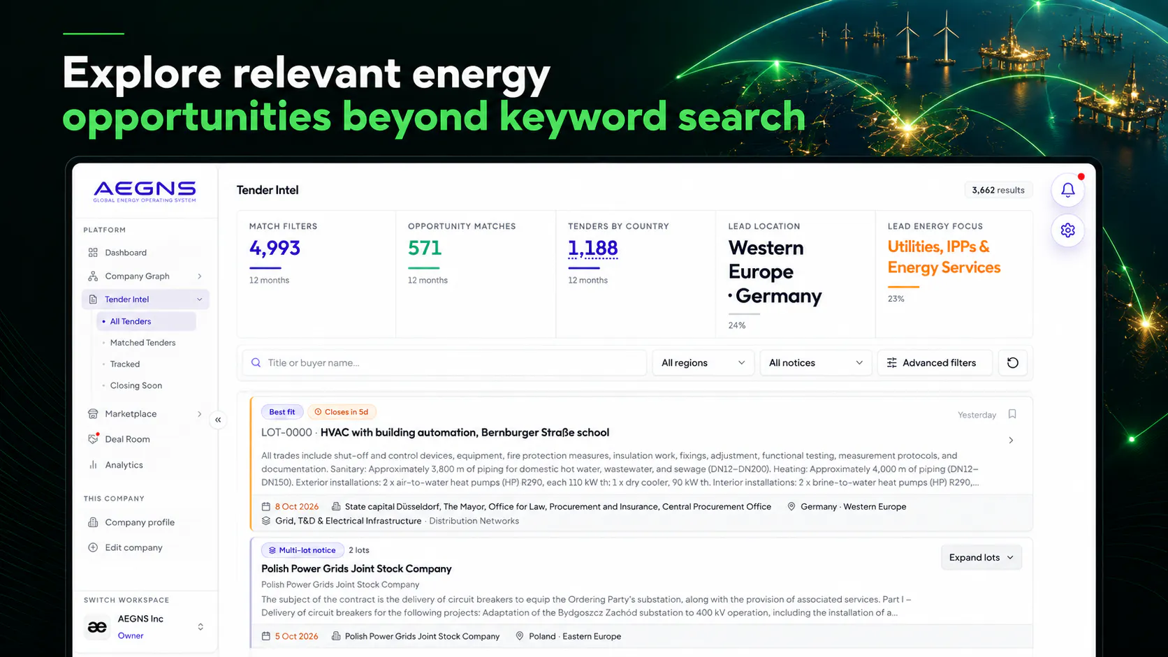Screen dimensions: 1168x657
Task: Open the All regions dropdown
Action: coord(703,363)
